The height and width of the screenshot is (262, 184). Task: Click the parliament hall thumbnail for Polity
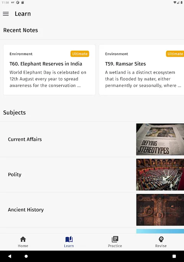(x=160, y=175)
